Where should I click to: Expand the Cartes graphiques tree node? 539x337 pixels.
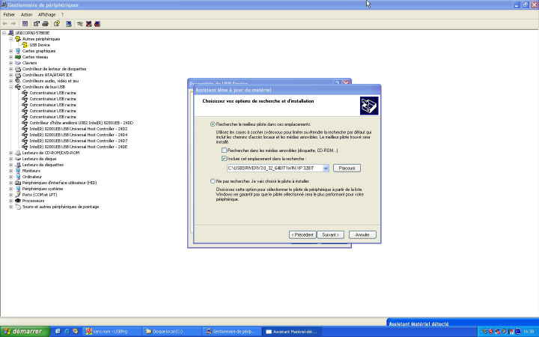[x=10, y=51]
